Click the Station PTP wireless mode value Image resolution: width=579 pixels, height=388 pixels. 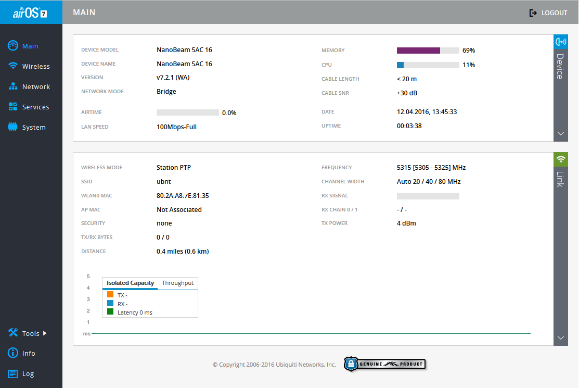point(174,167)
